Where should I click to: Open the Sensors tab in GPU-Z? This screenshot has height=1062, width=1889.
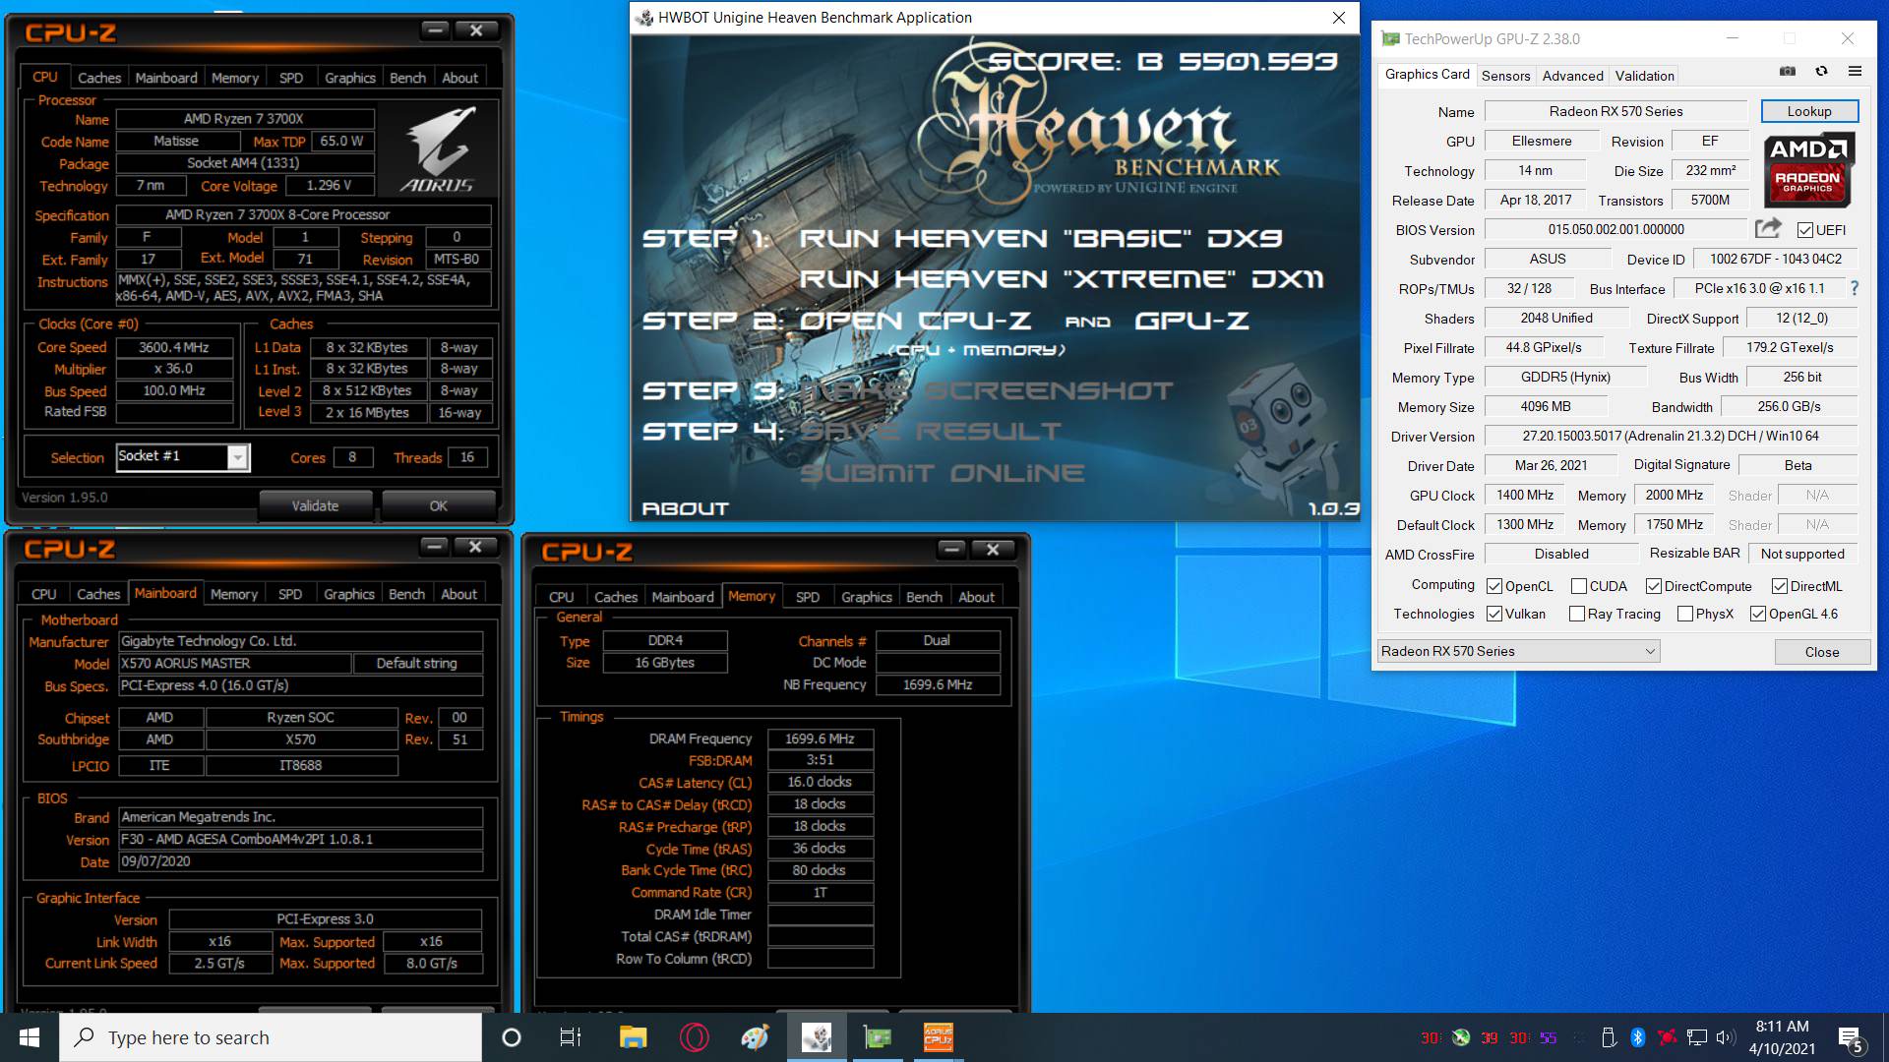point(1505,76)
